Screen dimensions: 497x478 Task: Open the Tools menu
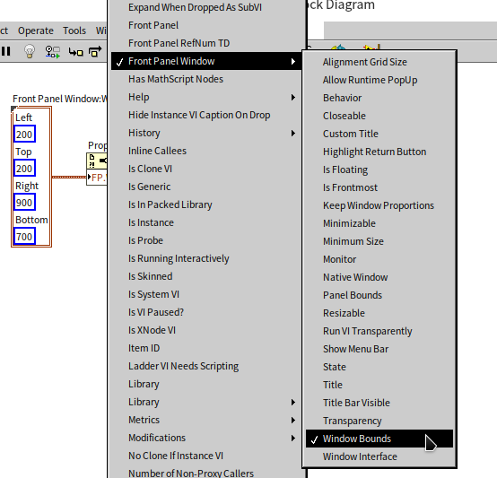tap(74, 30)
